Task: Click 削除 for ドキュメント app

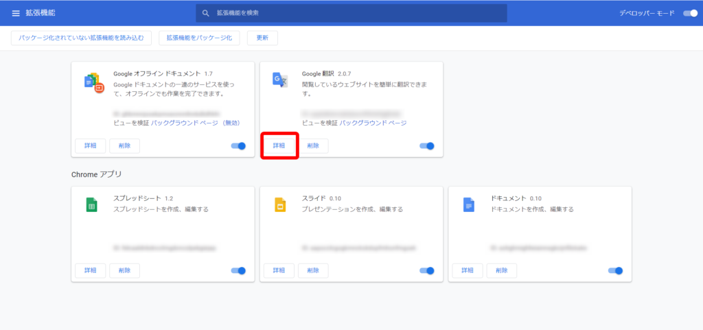Action: click(x=502, y=270)
